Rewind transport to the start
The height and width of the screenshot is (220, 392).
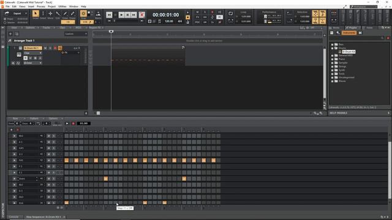(109, 15)
